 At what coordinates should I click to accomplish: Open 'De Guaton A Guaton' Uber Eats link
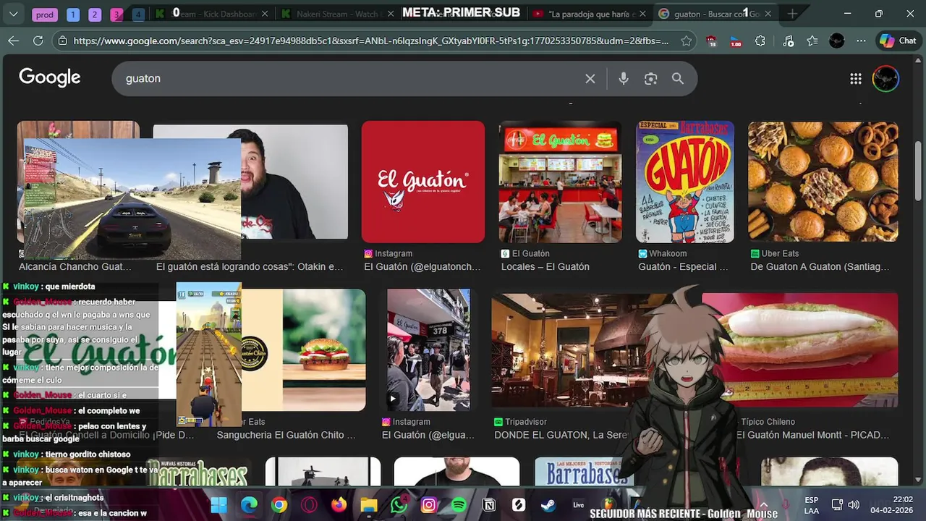click(x=820, y=266)
